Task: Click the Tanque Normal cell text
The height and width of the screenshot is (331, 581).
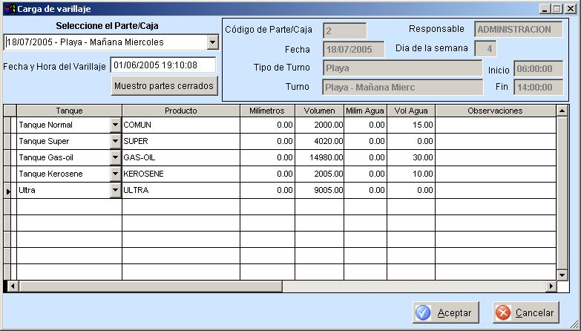Action: point(45,125)
